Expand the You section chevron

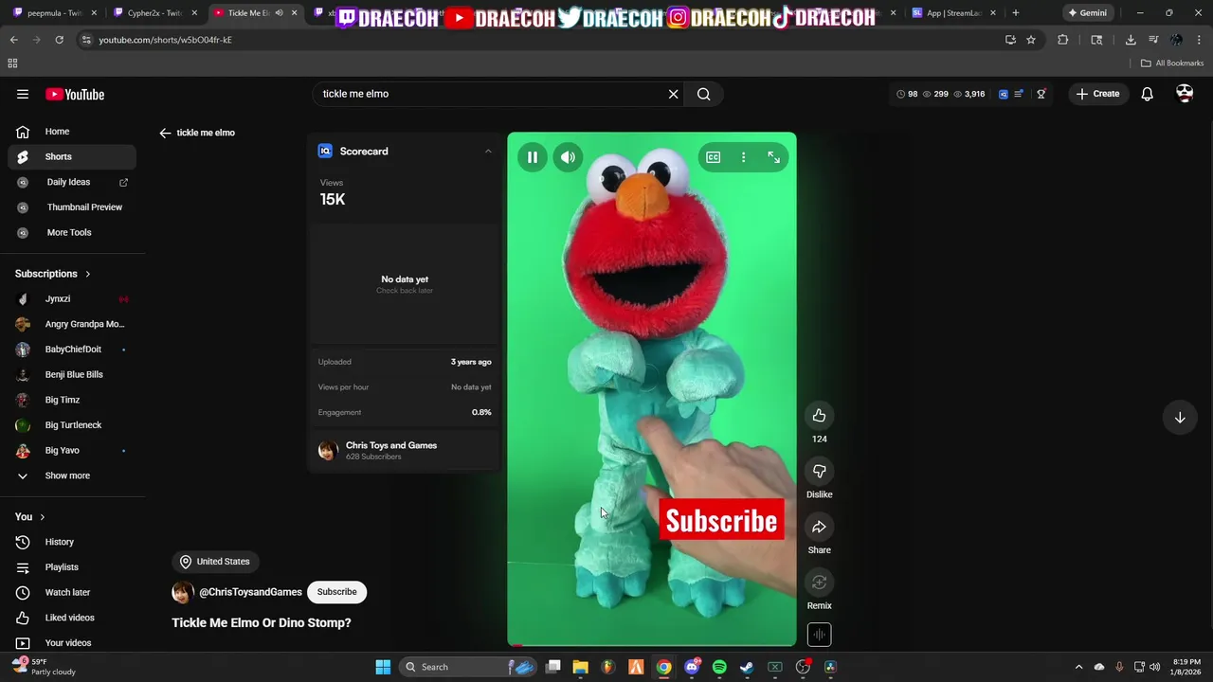coord(43,517)
